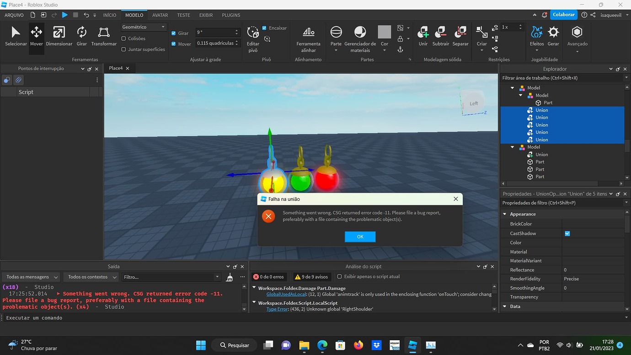Open the Todas as mensagens dropdown
The height and width of the screenshot is (355, 631).
click(x=32, y=277)
